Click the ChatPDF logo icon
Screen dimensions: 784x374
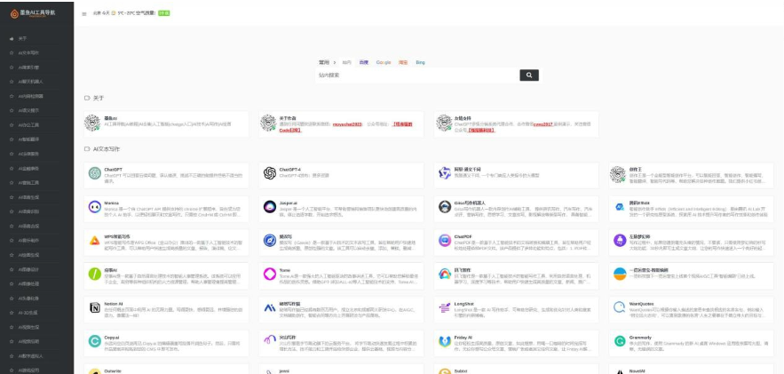tap(445, 241)
